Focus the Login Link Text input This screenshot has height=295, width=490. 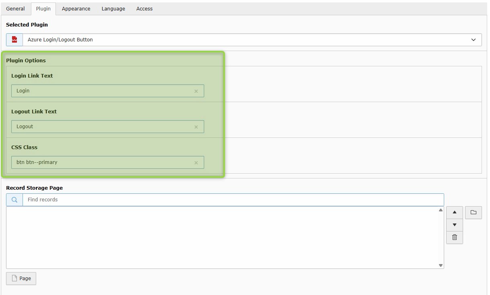(100, 91)
